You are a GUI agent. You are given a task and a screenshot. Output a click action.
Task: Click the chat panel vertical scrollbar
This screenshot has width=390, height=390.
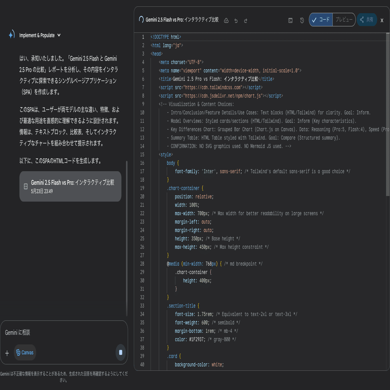pyautogui.click(x=127, y=238)
